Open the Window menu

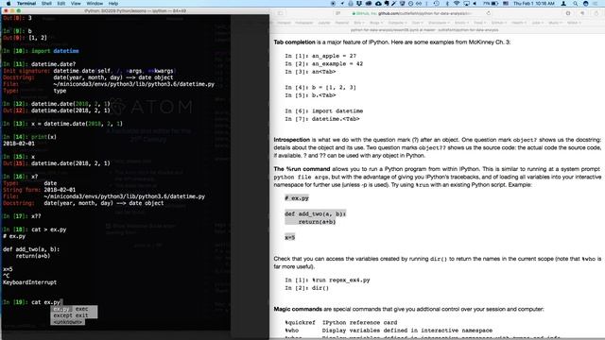[95, 3]
